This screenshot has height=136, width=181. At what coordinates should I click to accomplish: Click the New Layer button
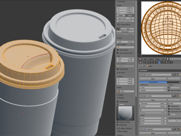[x=125, y=32]
